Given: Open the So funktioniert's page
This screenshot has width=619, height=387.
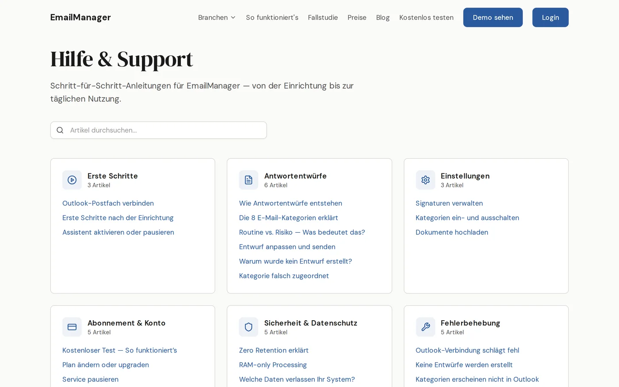Looking at the screenshot, I should point(272,18).
